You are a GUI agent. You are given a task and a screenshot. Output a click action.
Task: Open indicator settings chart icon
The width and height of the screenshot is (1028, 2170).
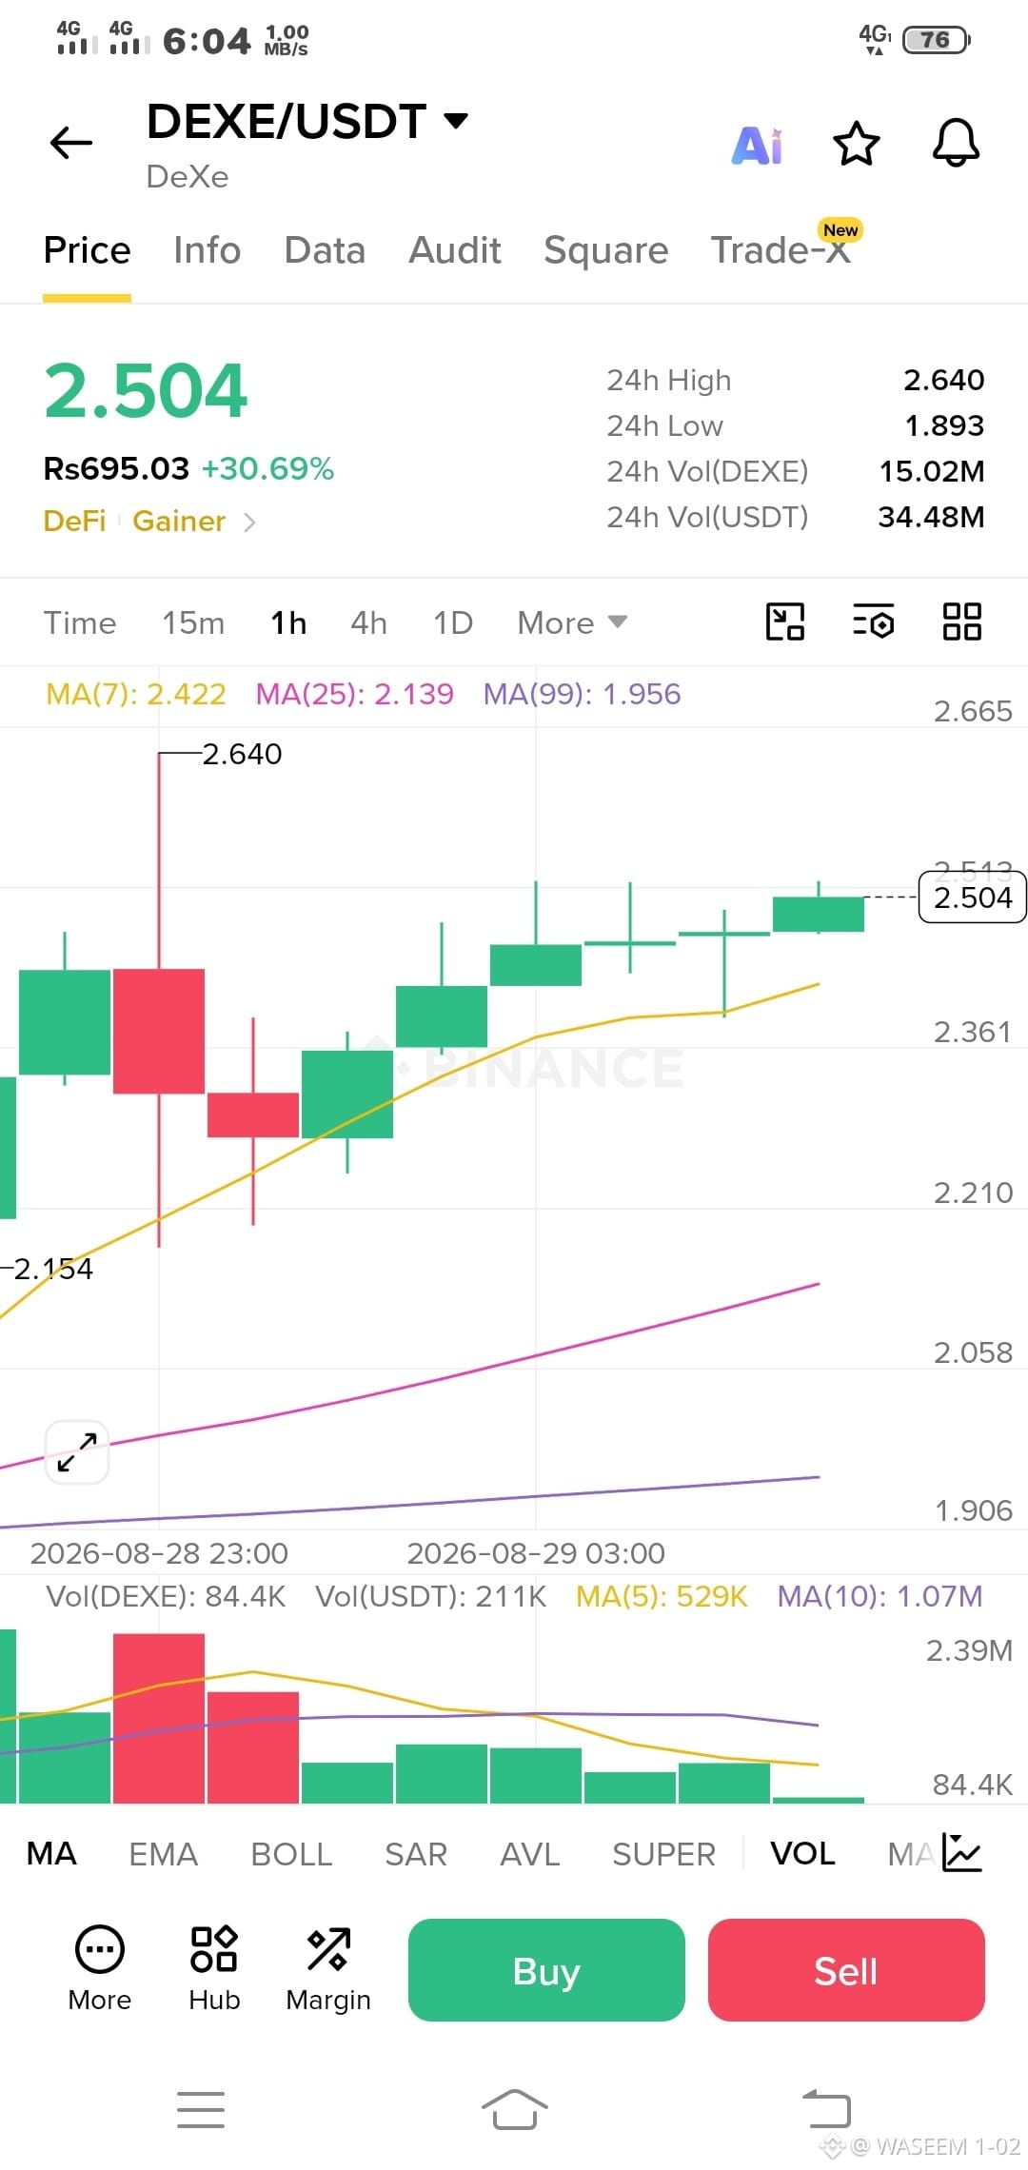point(961,1852)
